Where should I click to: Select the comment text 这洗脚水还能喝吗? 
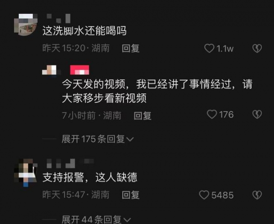(x=84, y=31)
